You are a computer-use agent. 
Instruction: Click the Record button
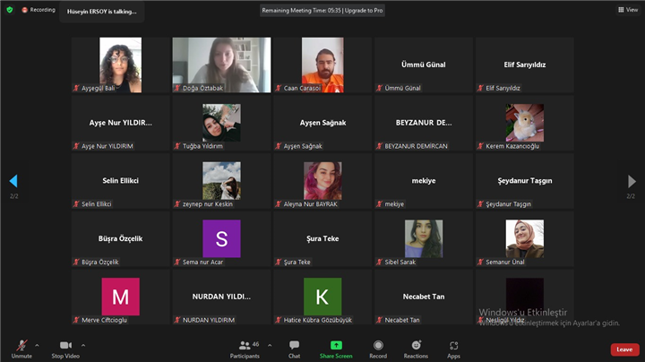point(378,349)
